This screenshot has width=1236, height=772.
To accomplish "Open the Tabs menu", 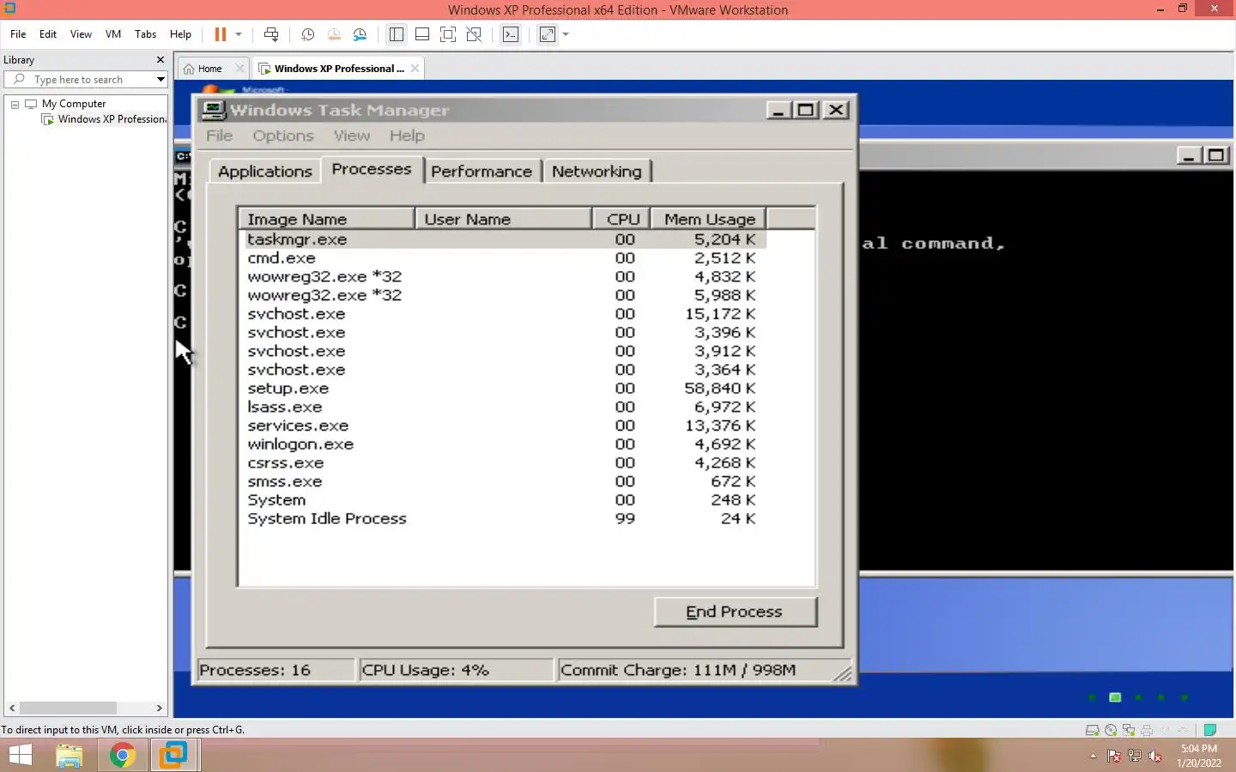I will coord(145,34).
